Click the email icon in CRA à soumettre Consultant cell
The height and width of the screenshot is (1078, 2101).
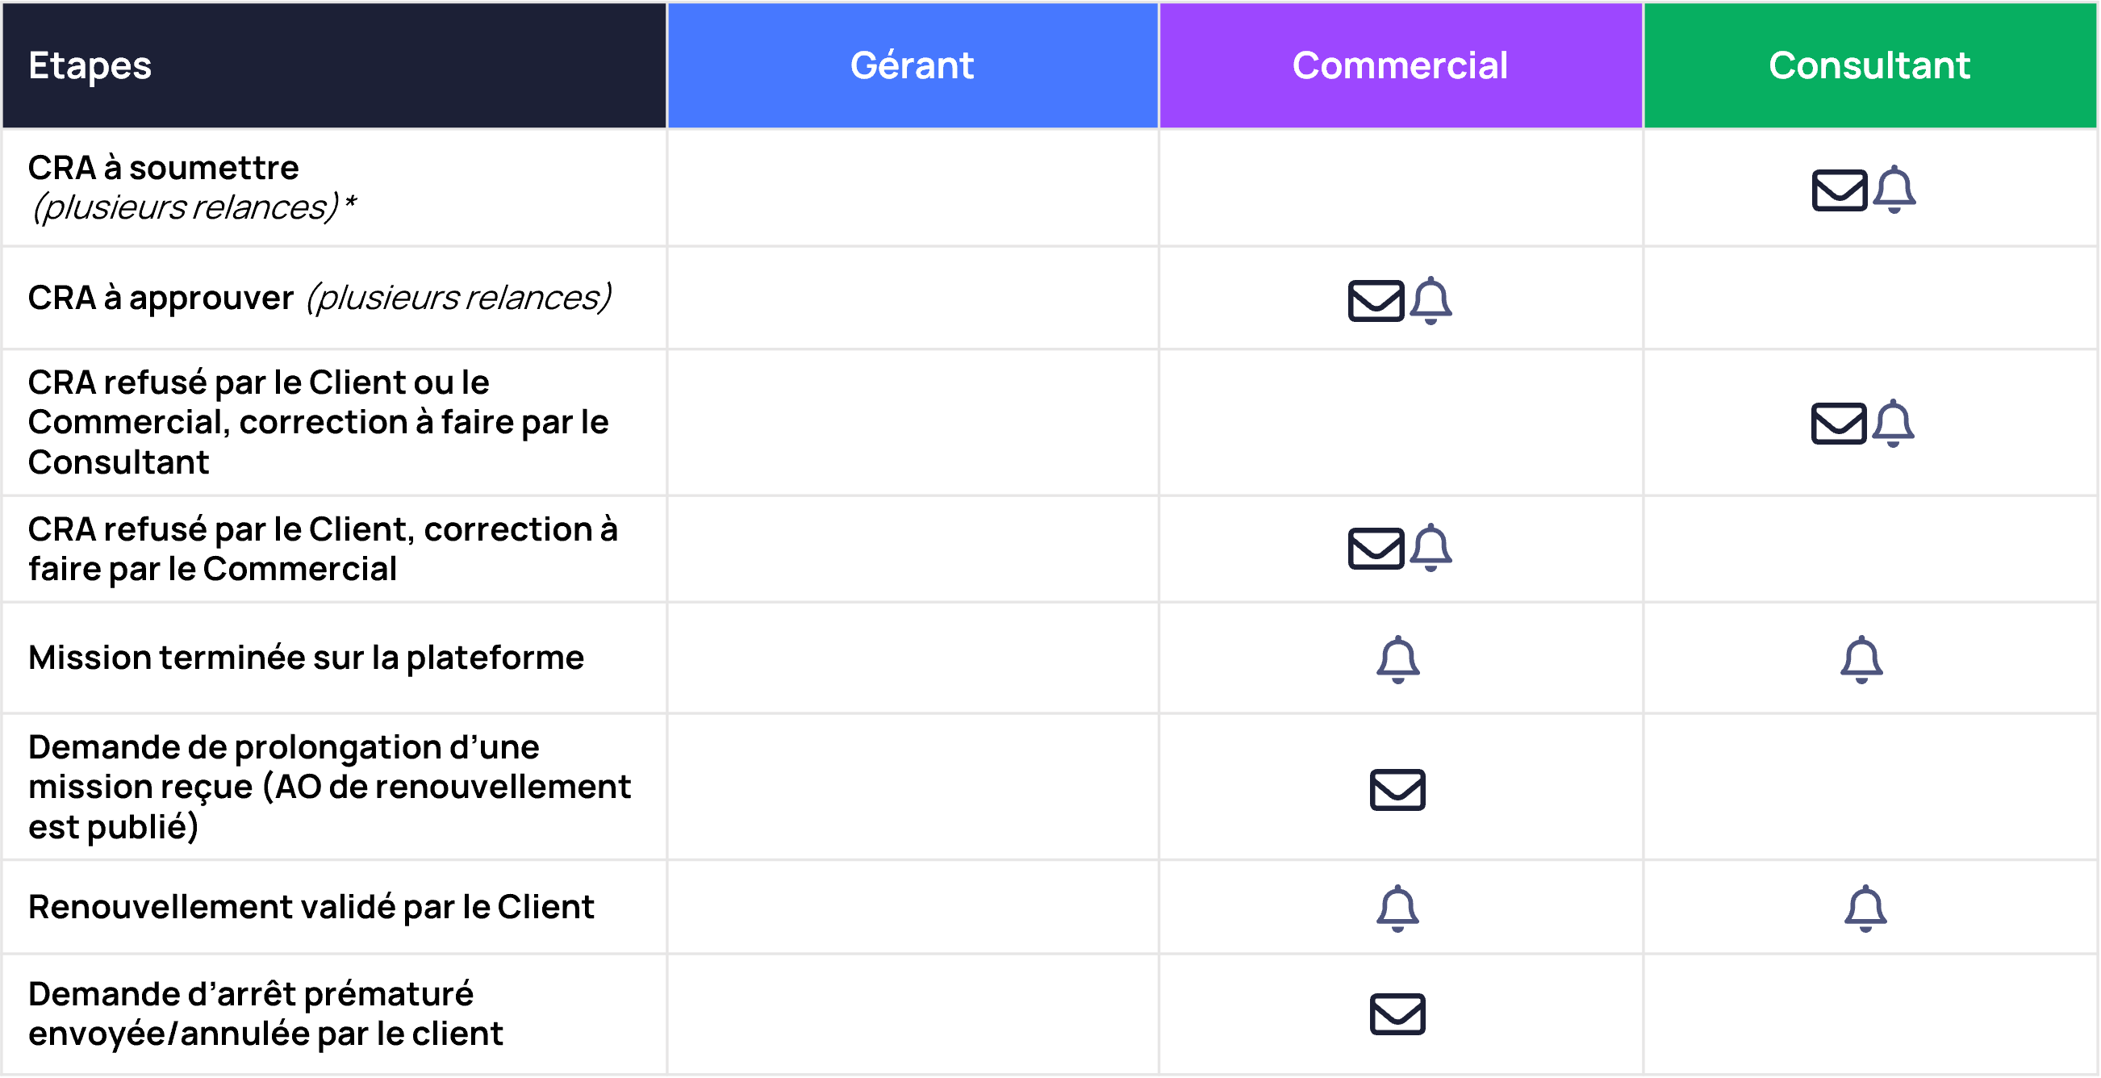[1840, 190]
